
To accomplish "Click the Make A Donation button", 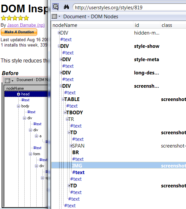I will pos(19,32).
